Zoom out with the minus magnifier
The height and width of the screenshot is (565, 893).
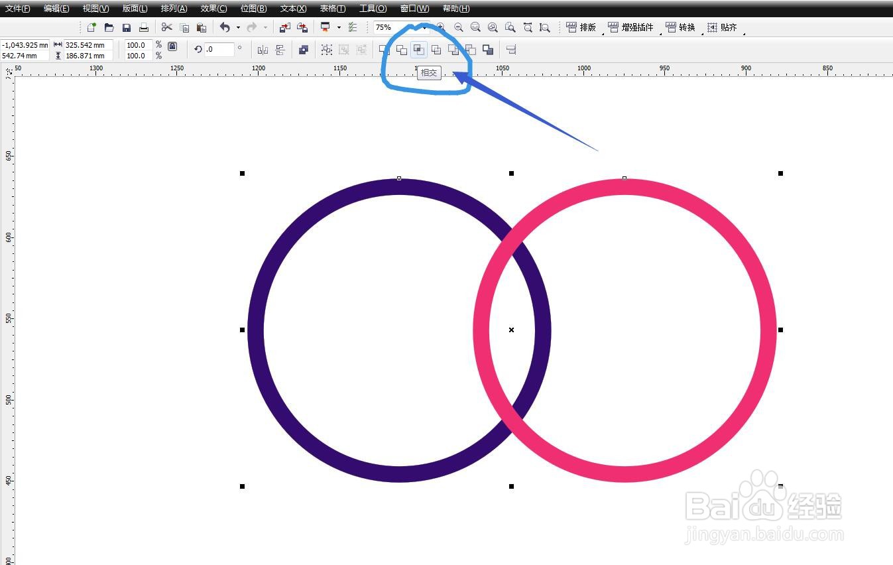458,27
